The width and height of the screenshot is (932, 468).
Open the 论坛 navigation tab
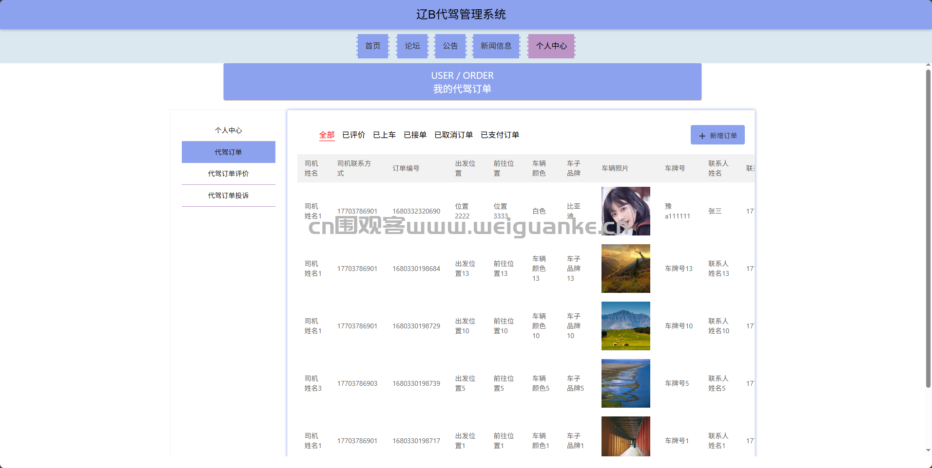pyautogui.click(x=412, y=46)
